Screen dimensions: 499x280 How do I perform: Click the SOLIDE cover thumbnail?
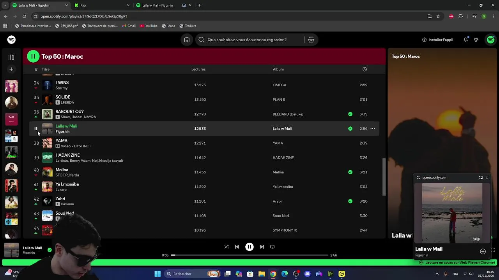47,100
